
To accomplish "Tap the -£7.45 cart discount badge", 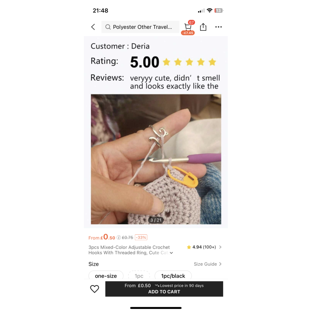I will click(188, 33).
